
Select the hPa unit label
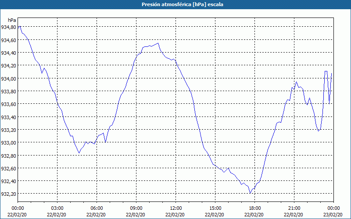[x=12, y=20]
